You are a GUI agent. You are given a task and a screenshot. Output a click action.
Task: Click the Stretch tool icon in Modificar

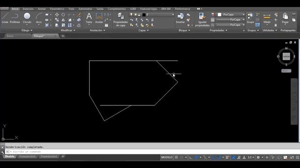(57, 25)
